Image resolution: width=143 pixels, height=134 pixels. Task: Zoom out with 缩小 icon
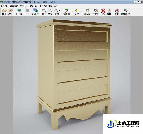(x=44, y=12)
